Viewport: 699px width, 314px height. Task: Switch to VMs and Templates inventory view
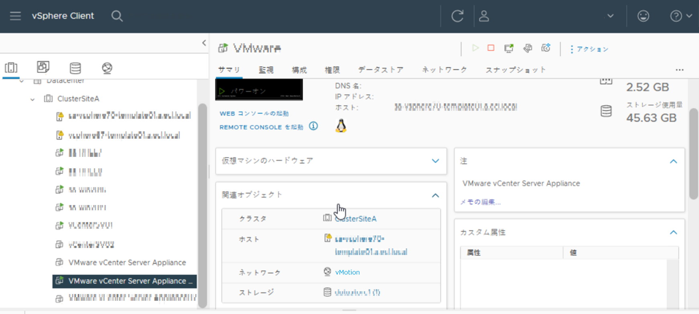(43, 67)
